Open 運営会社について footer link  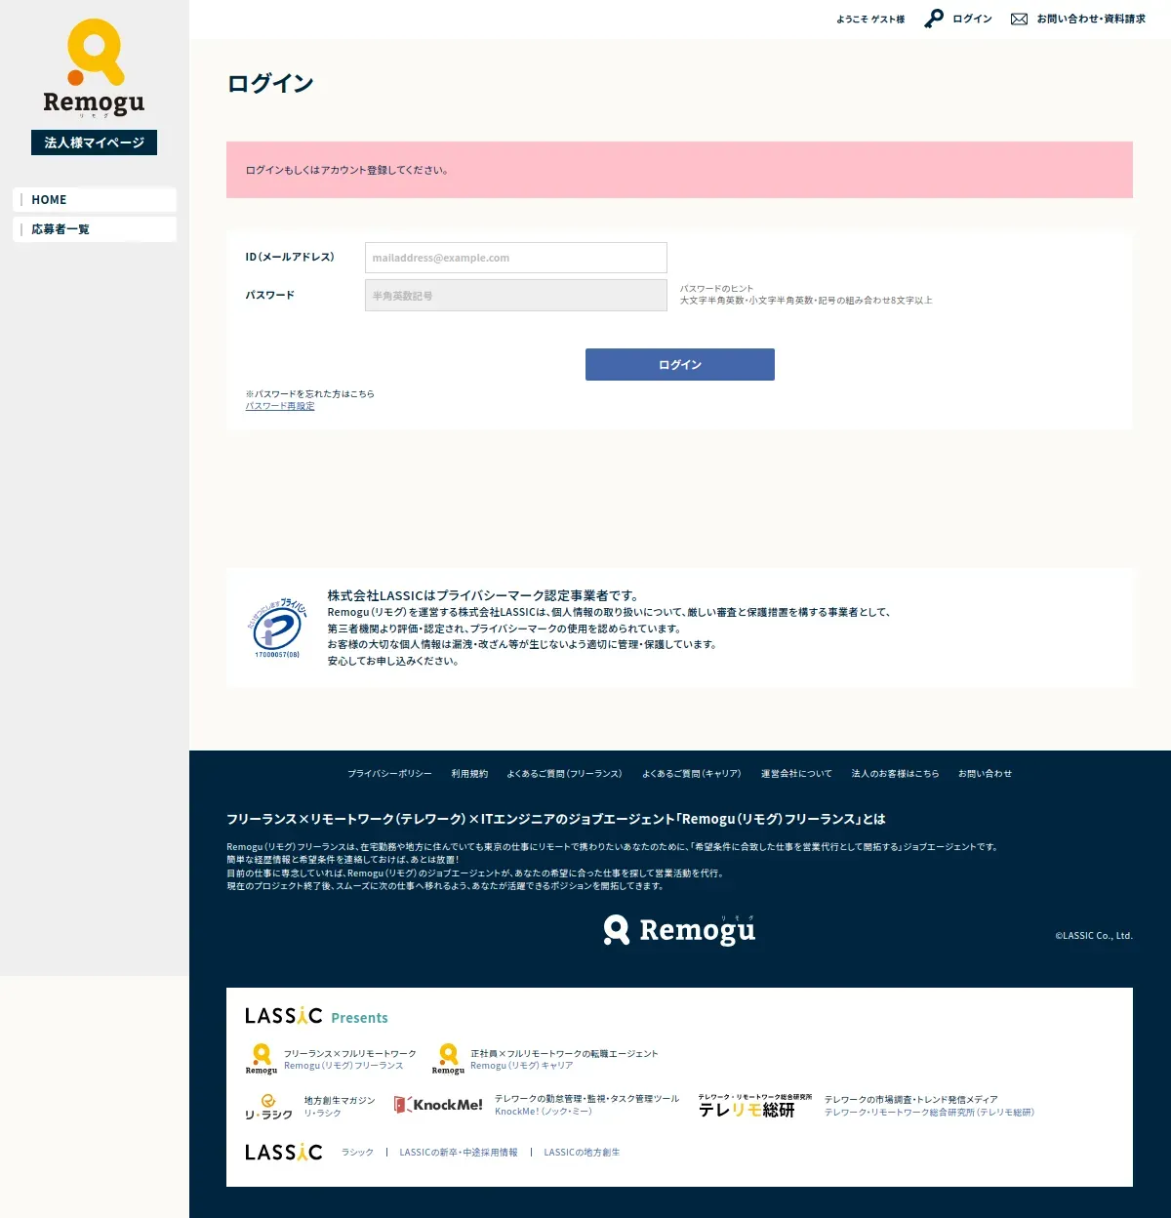(x=796, y=774)
